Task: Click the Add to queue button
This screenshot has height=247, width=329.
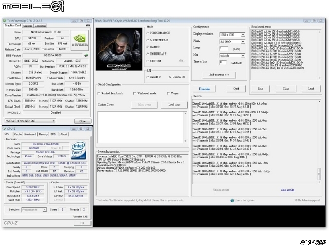Action: pyautogui.click(x=220, y=75)
